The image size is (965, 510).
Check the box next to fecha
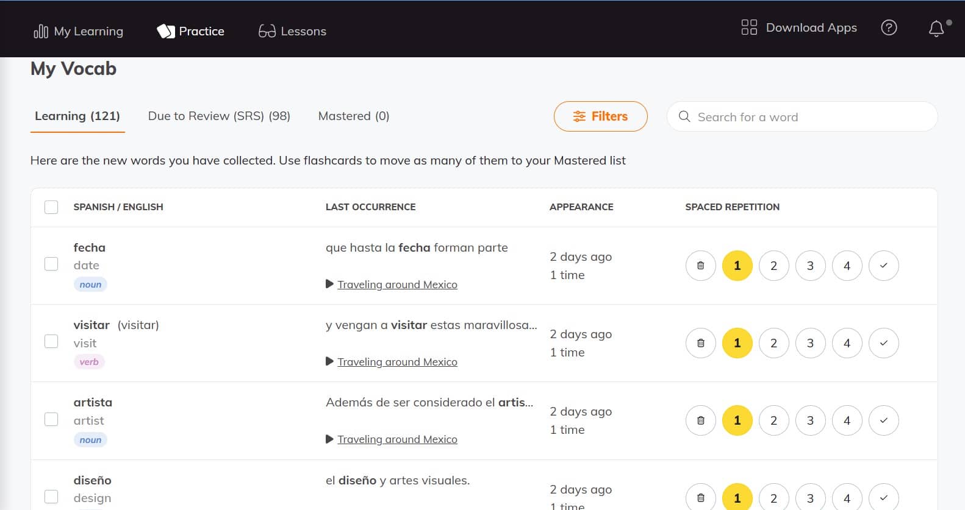(51, 264)
